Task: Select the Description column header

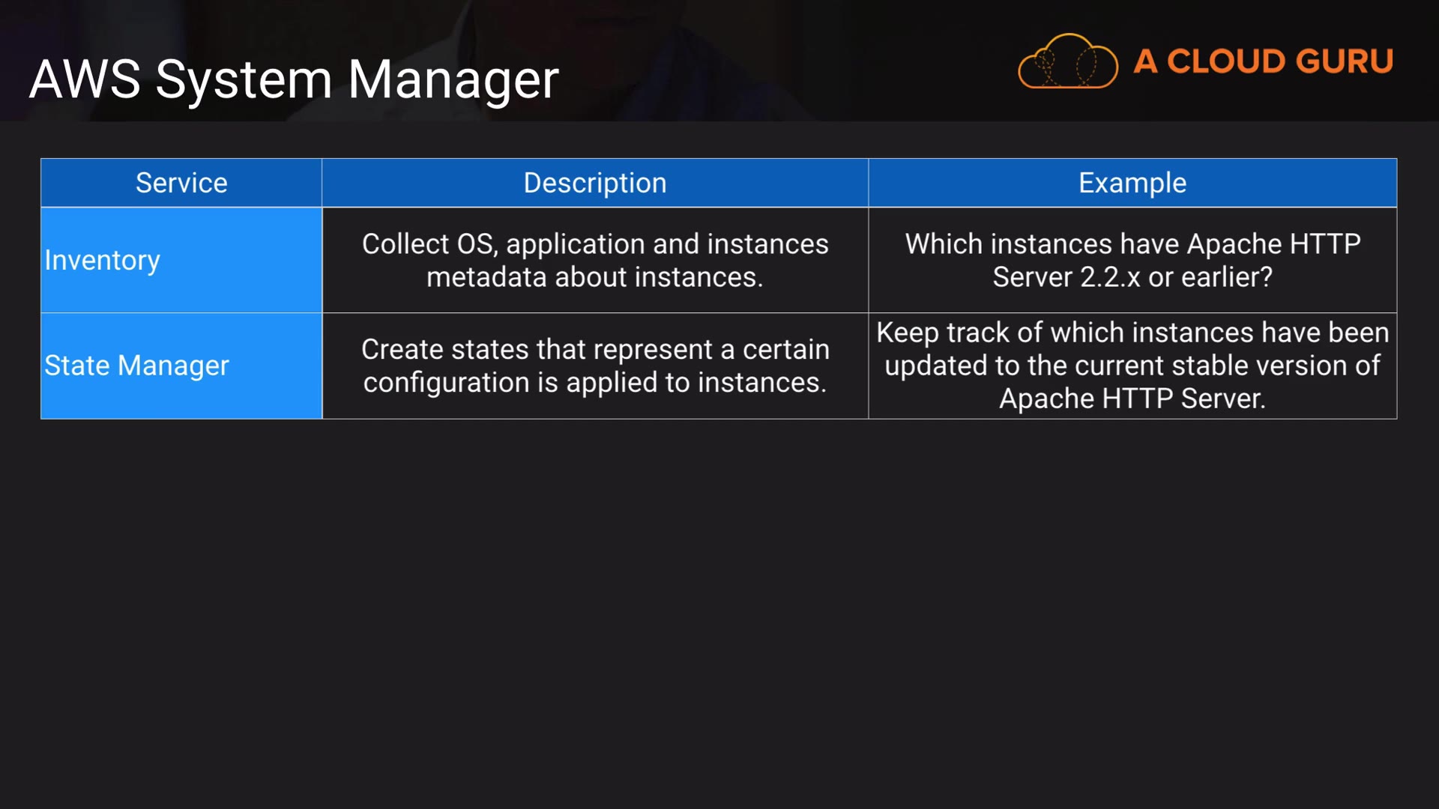Action: (594, 183)
